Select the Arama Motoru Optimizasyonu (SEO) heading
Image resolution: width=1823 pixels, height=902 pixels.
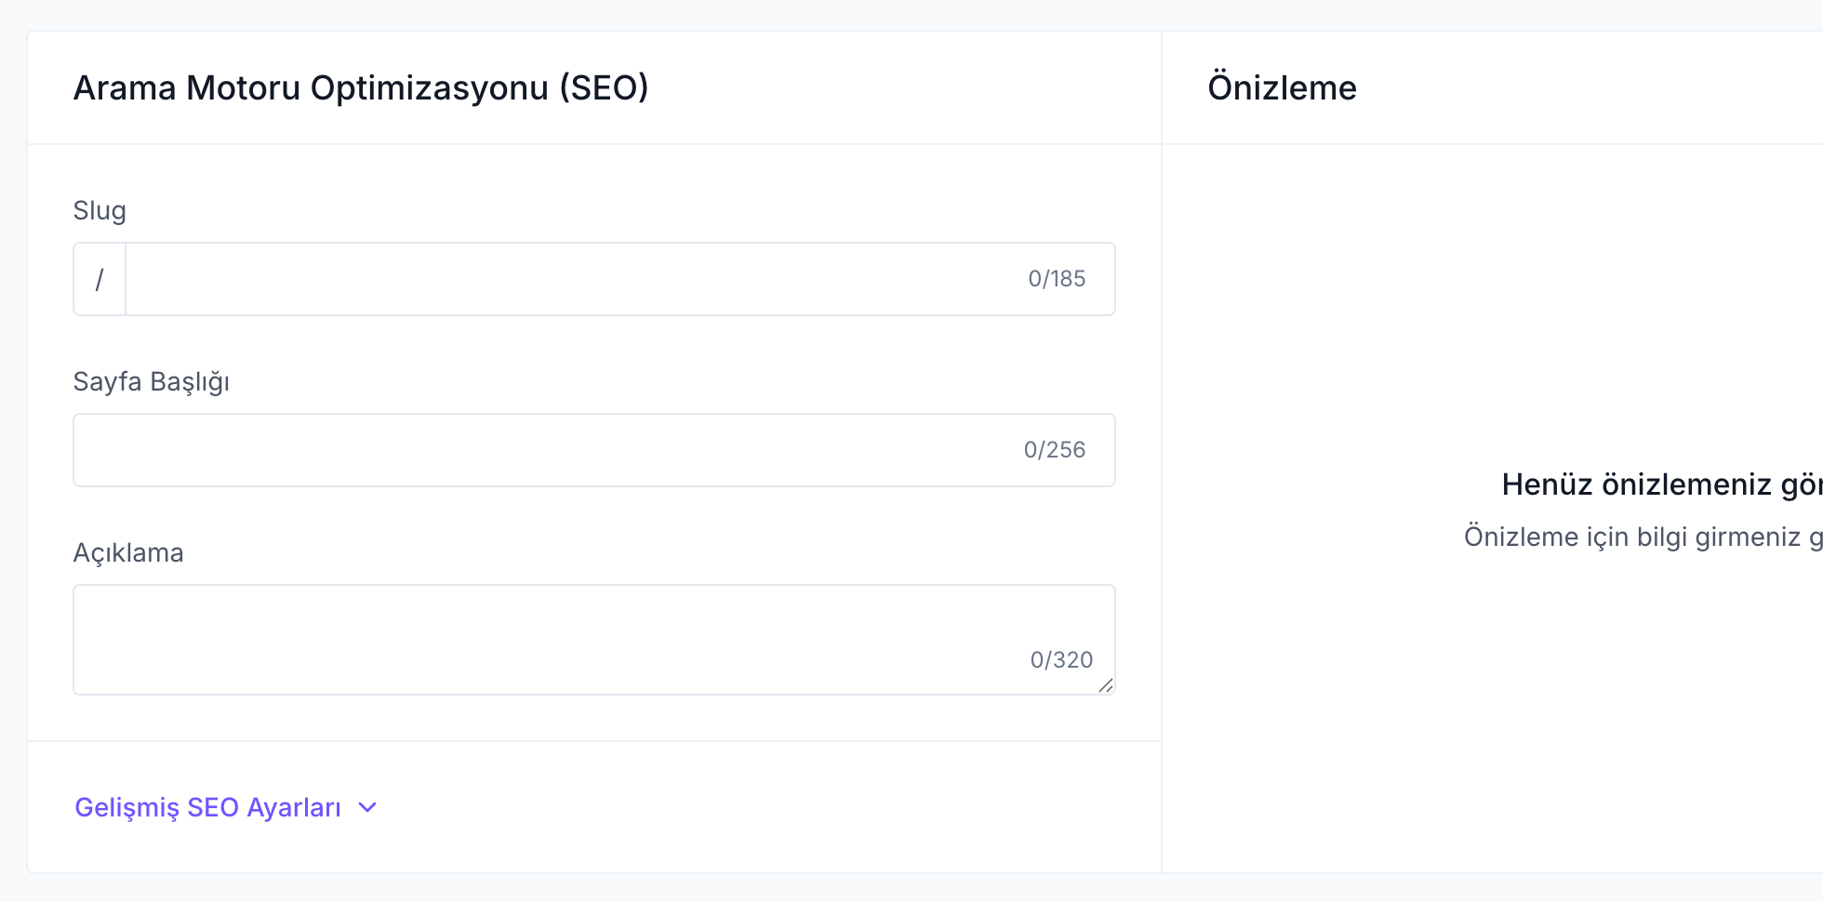[x=362, y=87]
